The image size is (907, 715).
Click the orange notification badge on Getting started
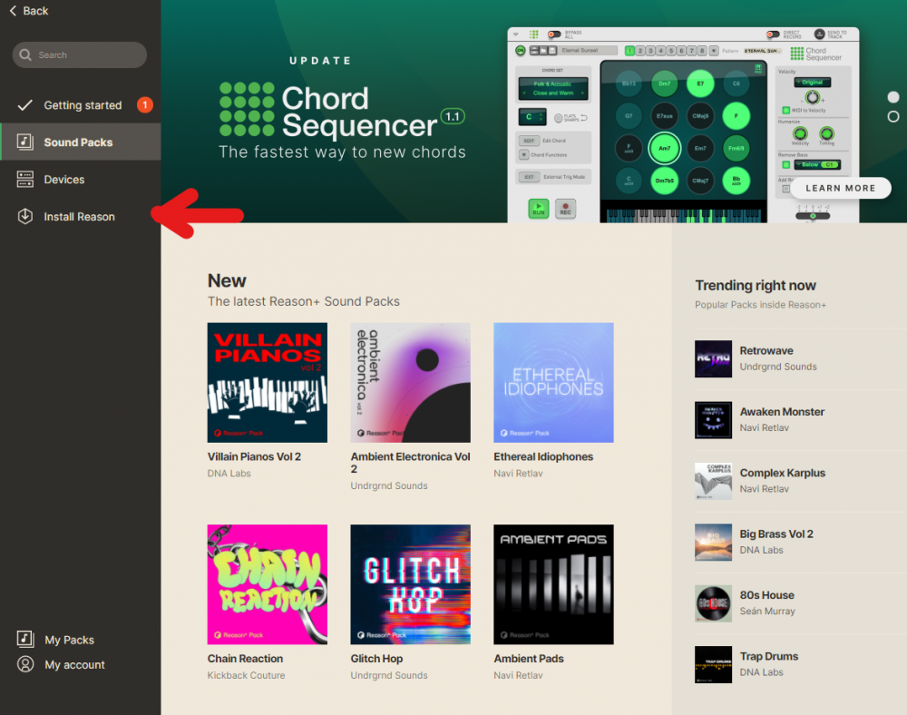coord(144,104)
